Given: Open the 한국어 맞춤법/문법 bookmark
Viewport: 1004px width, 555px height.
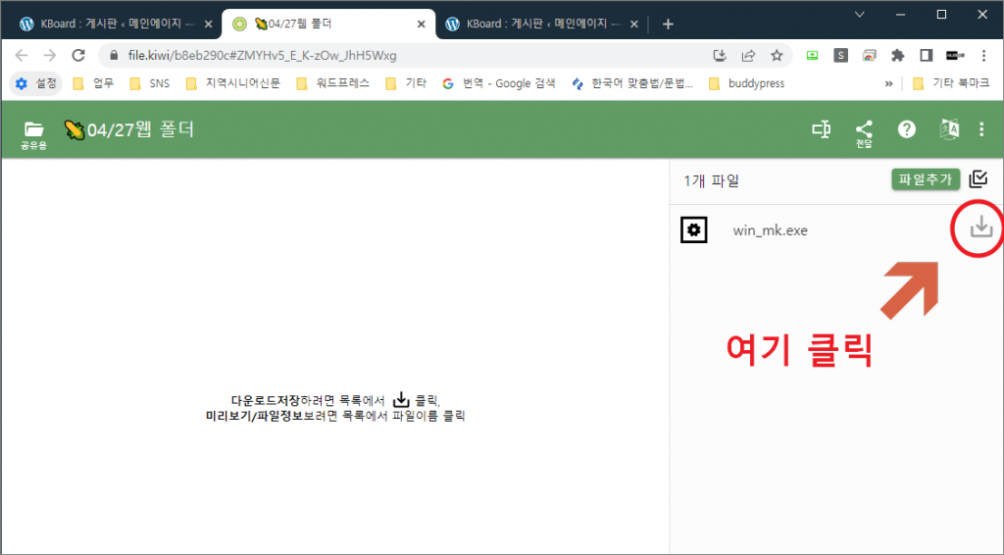Looking at the screenshot, I should (632, 83).
